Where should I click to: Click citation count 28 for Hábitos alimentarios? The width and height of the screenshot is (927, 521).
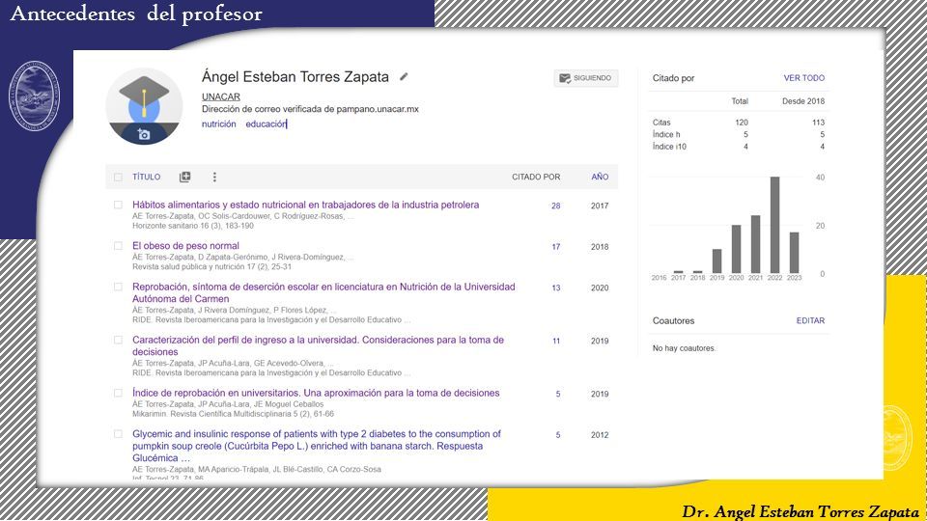(556, 206)
